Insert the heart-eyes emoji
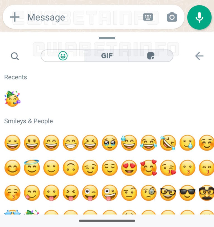This screenshot has height=227, width=214. coord(129,168)
